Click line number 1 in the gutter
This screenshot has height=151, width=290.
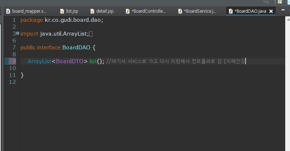tap(14, 20)
